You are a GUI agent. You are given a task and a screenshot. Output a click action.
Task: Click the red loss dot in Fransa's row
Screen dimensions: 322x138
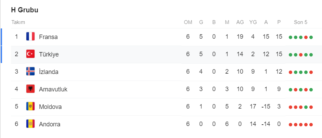(306, 37)
